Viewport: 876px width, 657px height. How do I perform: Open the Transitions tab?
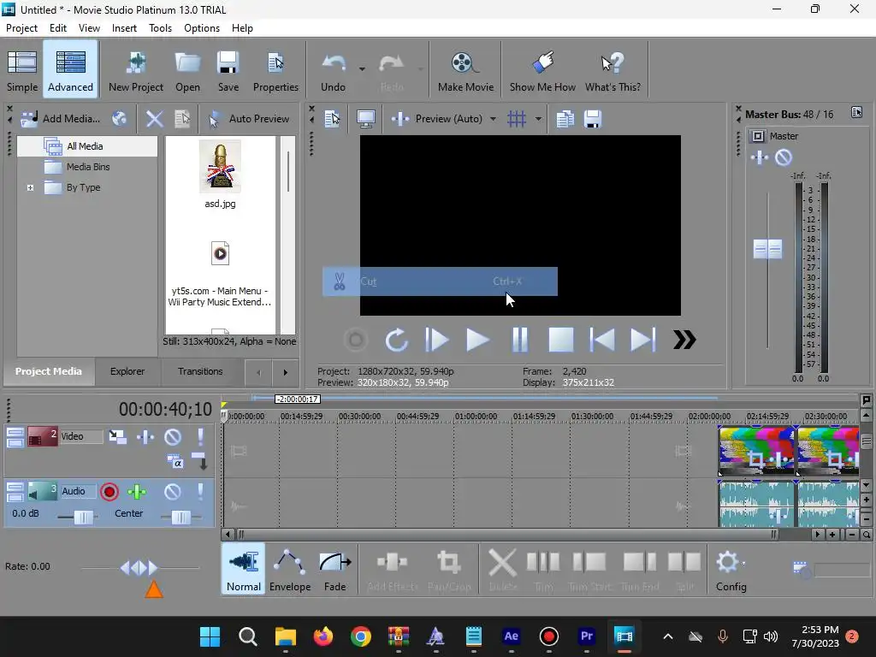click(200, 371)
